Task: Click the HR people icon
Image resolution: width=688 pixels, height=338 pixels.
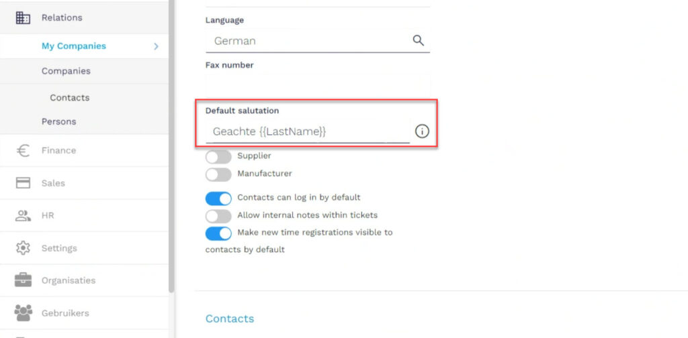Action: point(23,215)
